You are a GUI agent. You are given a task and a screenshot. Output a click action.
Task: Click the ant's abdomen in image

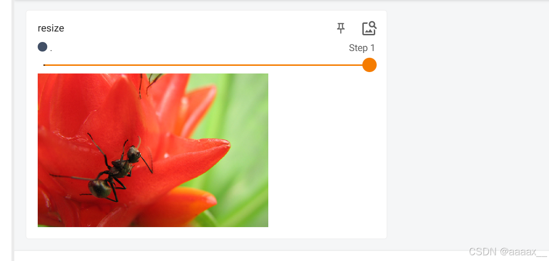click(99, 188)
